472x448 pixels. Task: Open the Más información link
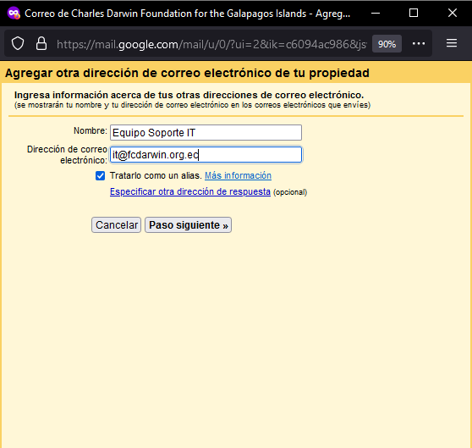tap(238, 175)
